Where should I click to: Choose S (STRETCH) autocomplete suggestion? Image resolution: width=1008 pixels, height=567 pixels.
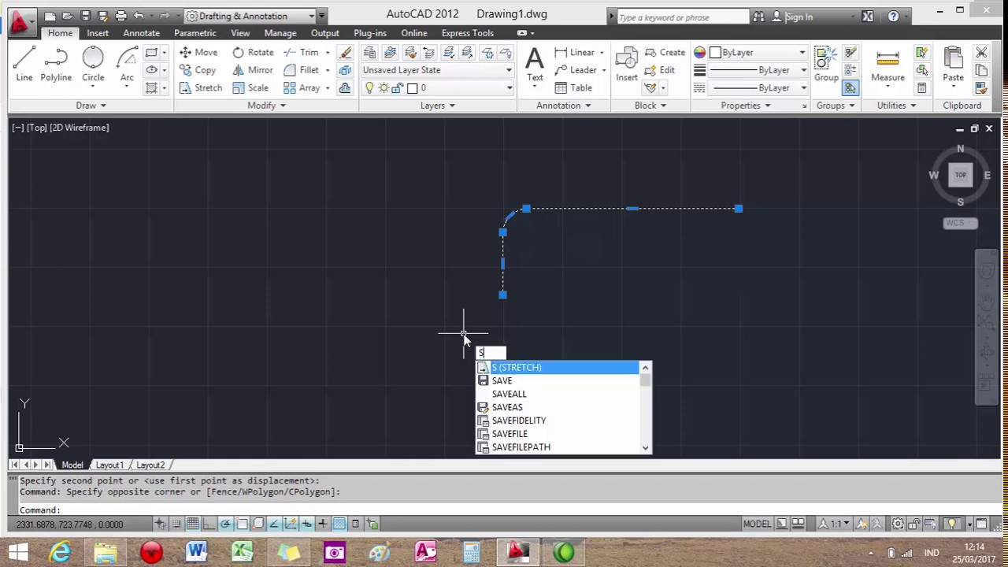558,367
